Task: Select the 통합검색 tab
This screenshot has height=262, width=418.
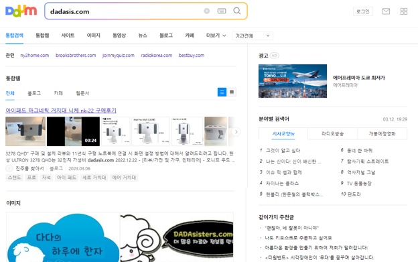Action: pyautogui.click(x=14, y=36)
